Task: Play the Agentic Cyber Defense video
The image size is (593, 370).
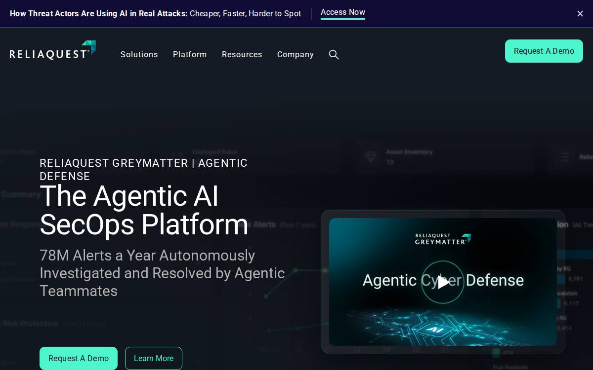Action: 443,282
